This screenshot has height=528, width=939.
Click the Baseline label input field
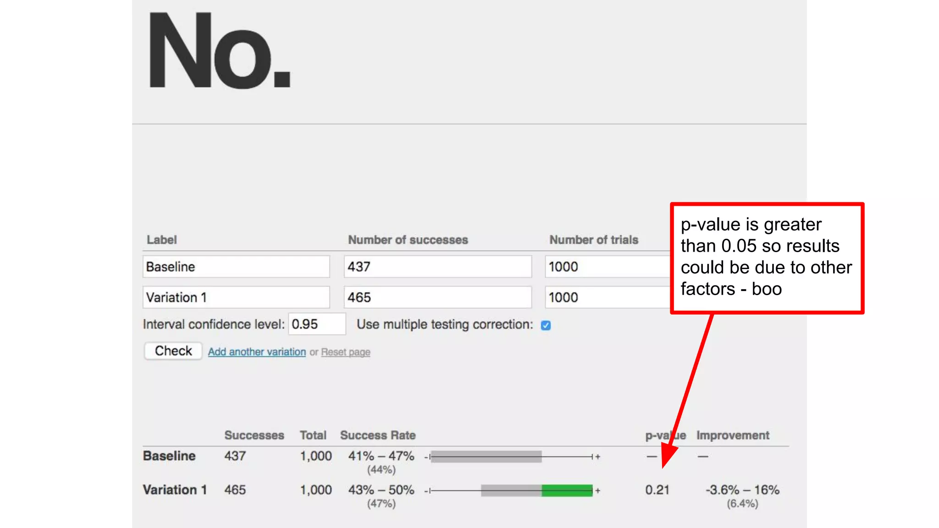coord(236,267)
